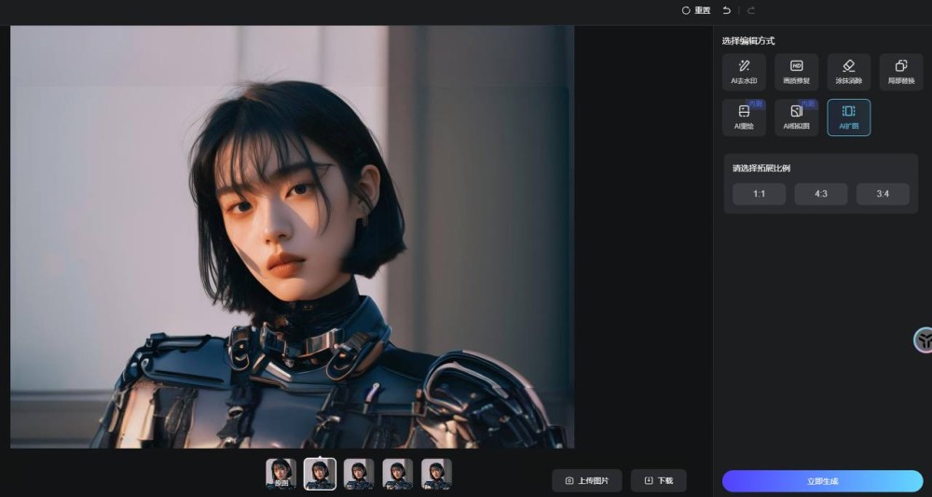The height and width of the screenshot is (497, 932).
Task: Select the 局部替换 partial replace tool
Action: (x=901, y=72)
